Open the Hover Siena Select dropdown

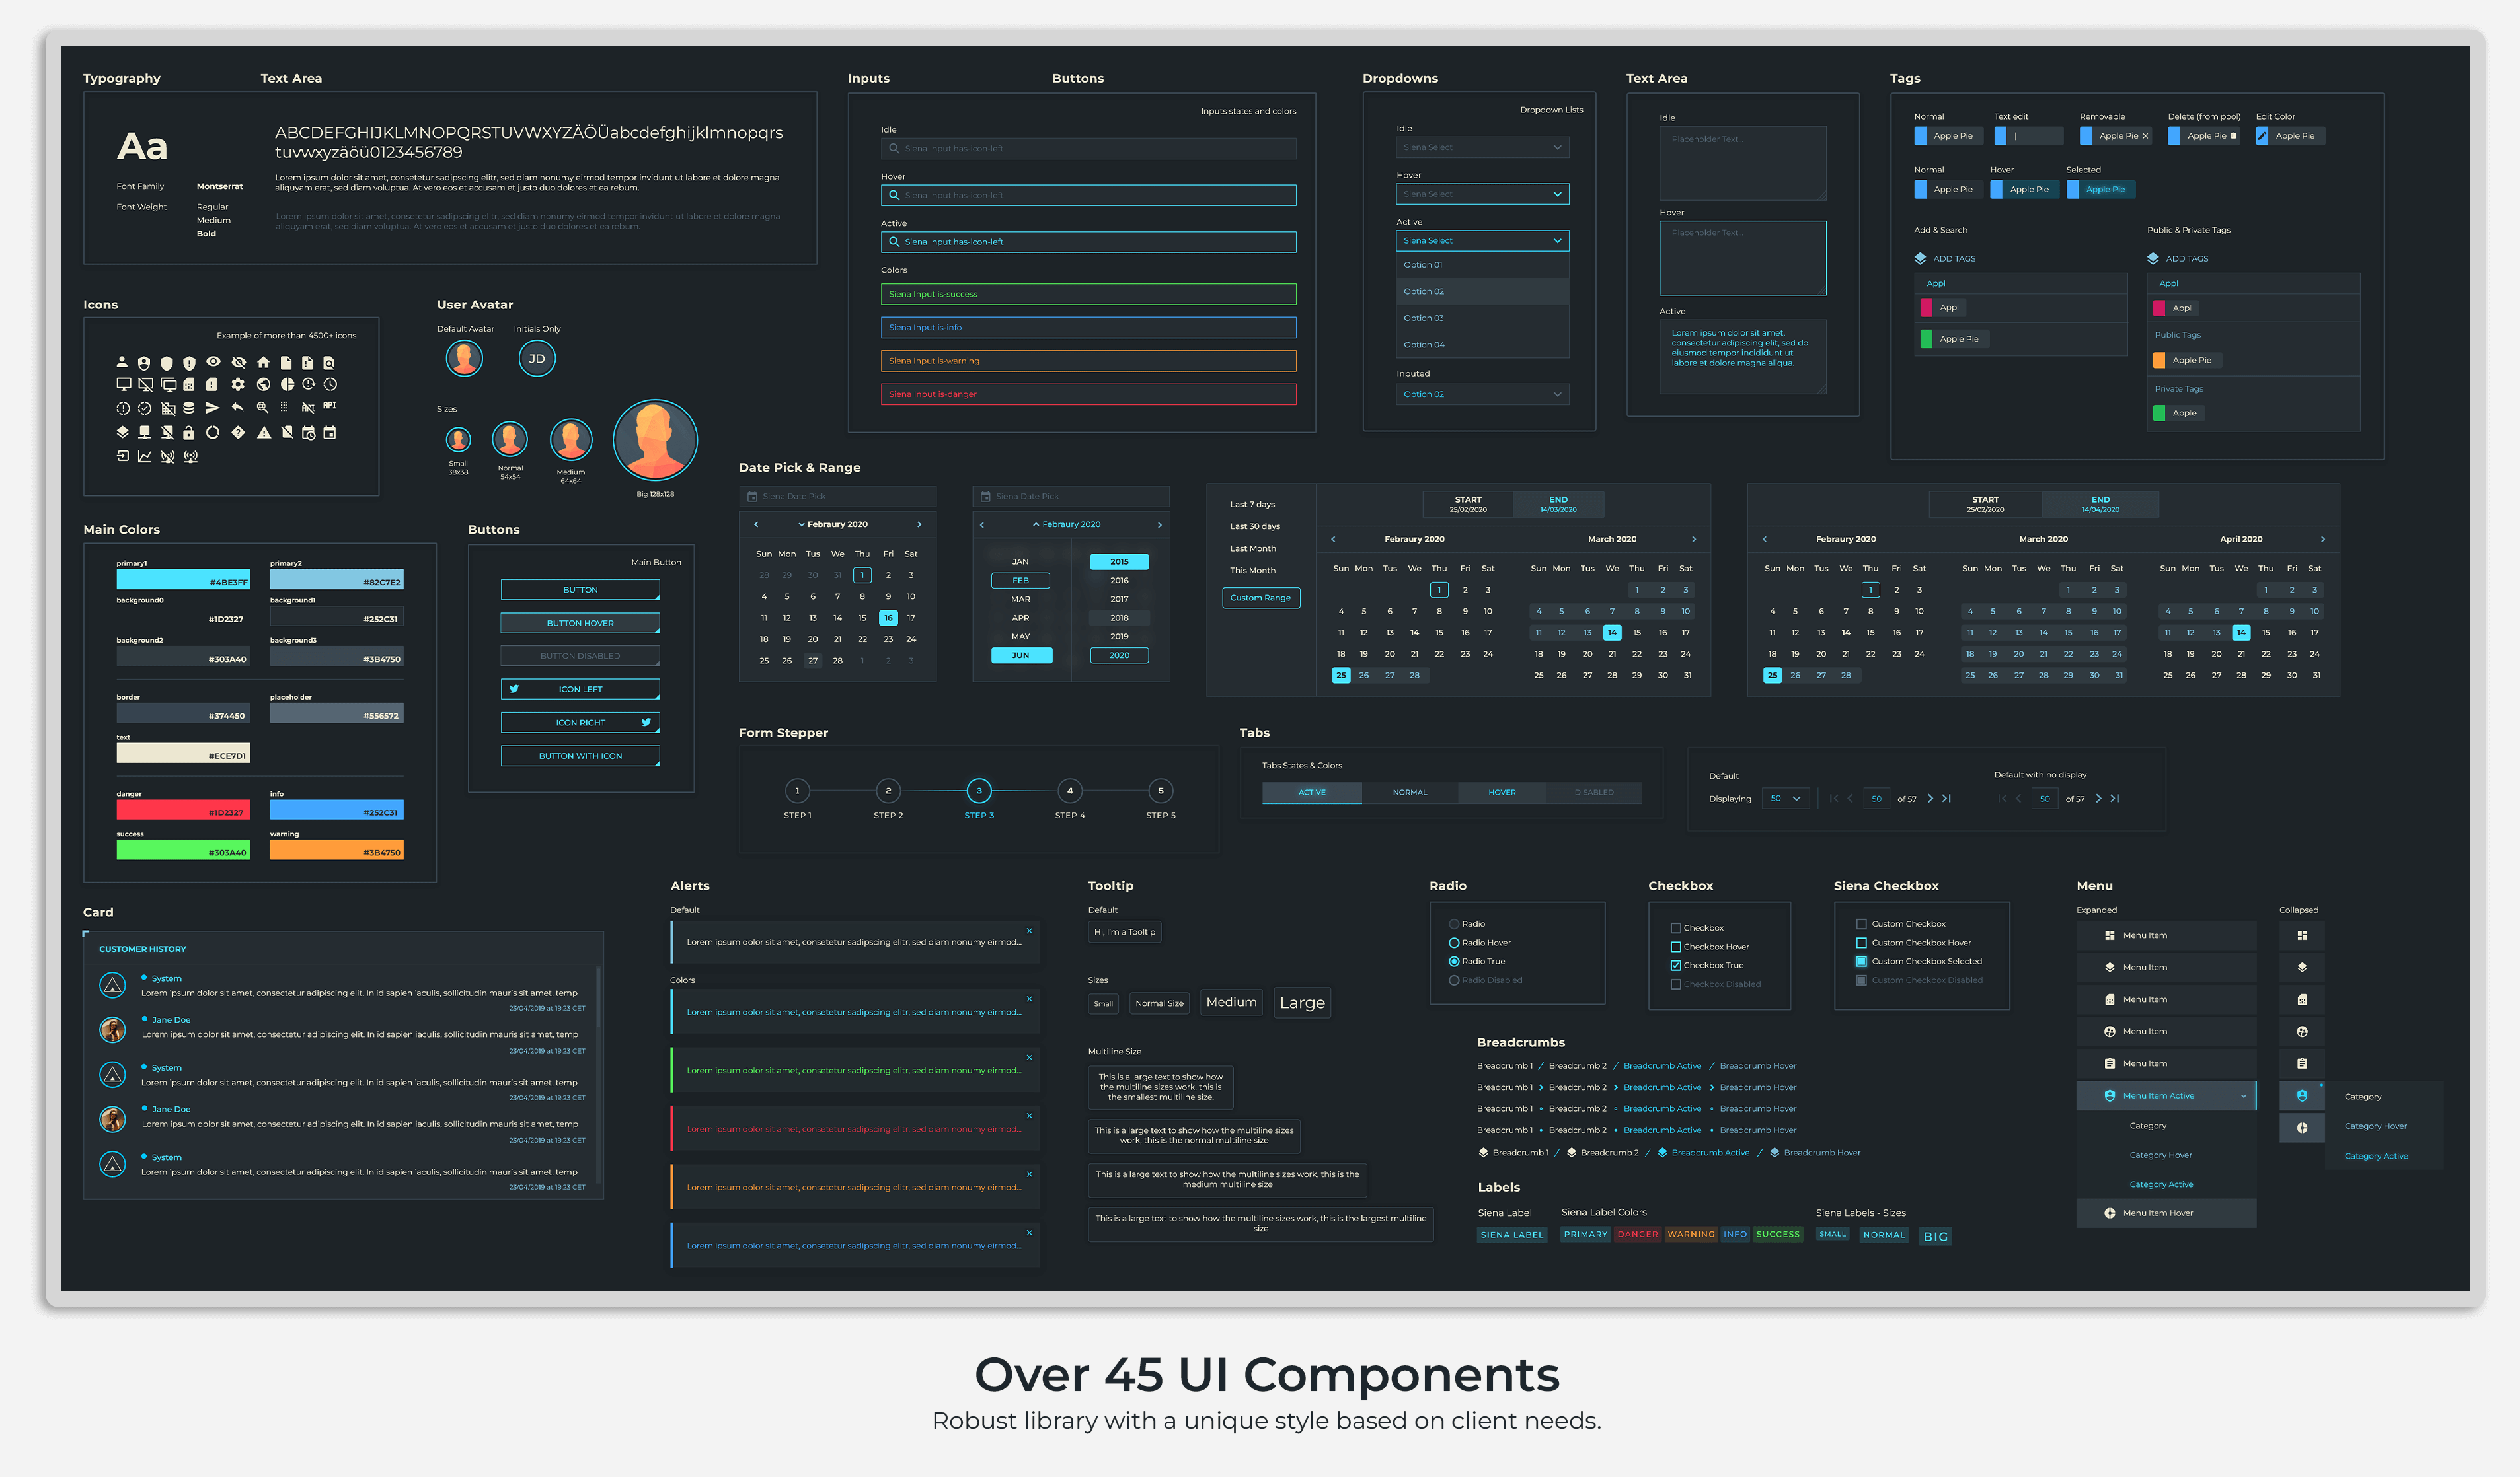pyautogui.click(x=1482, y=195)
